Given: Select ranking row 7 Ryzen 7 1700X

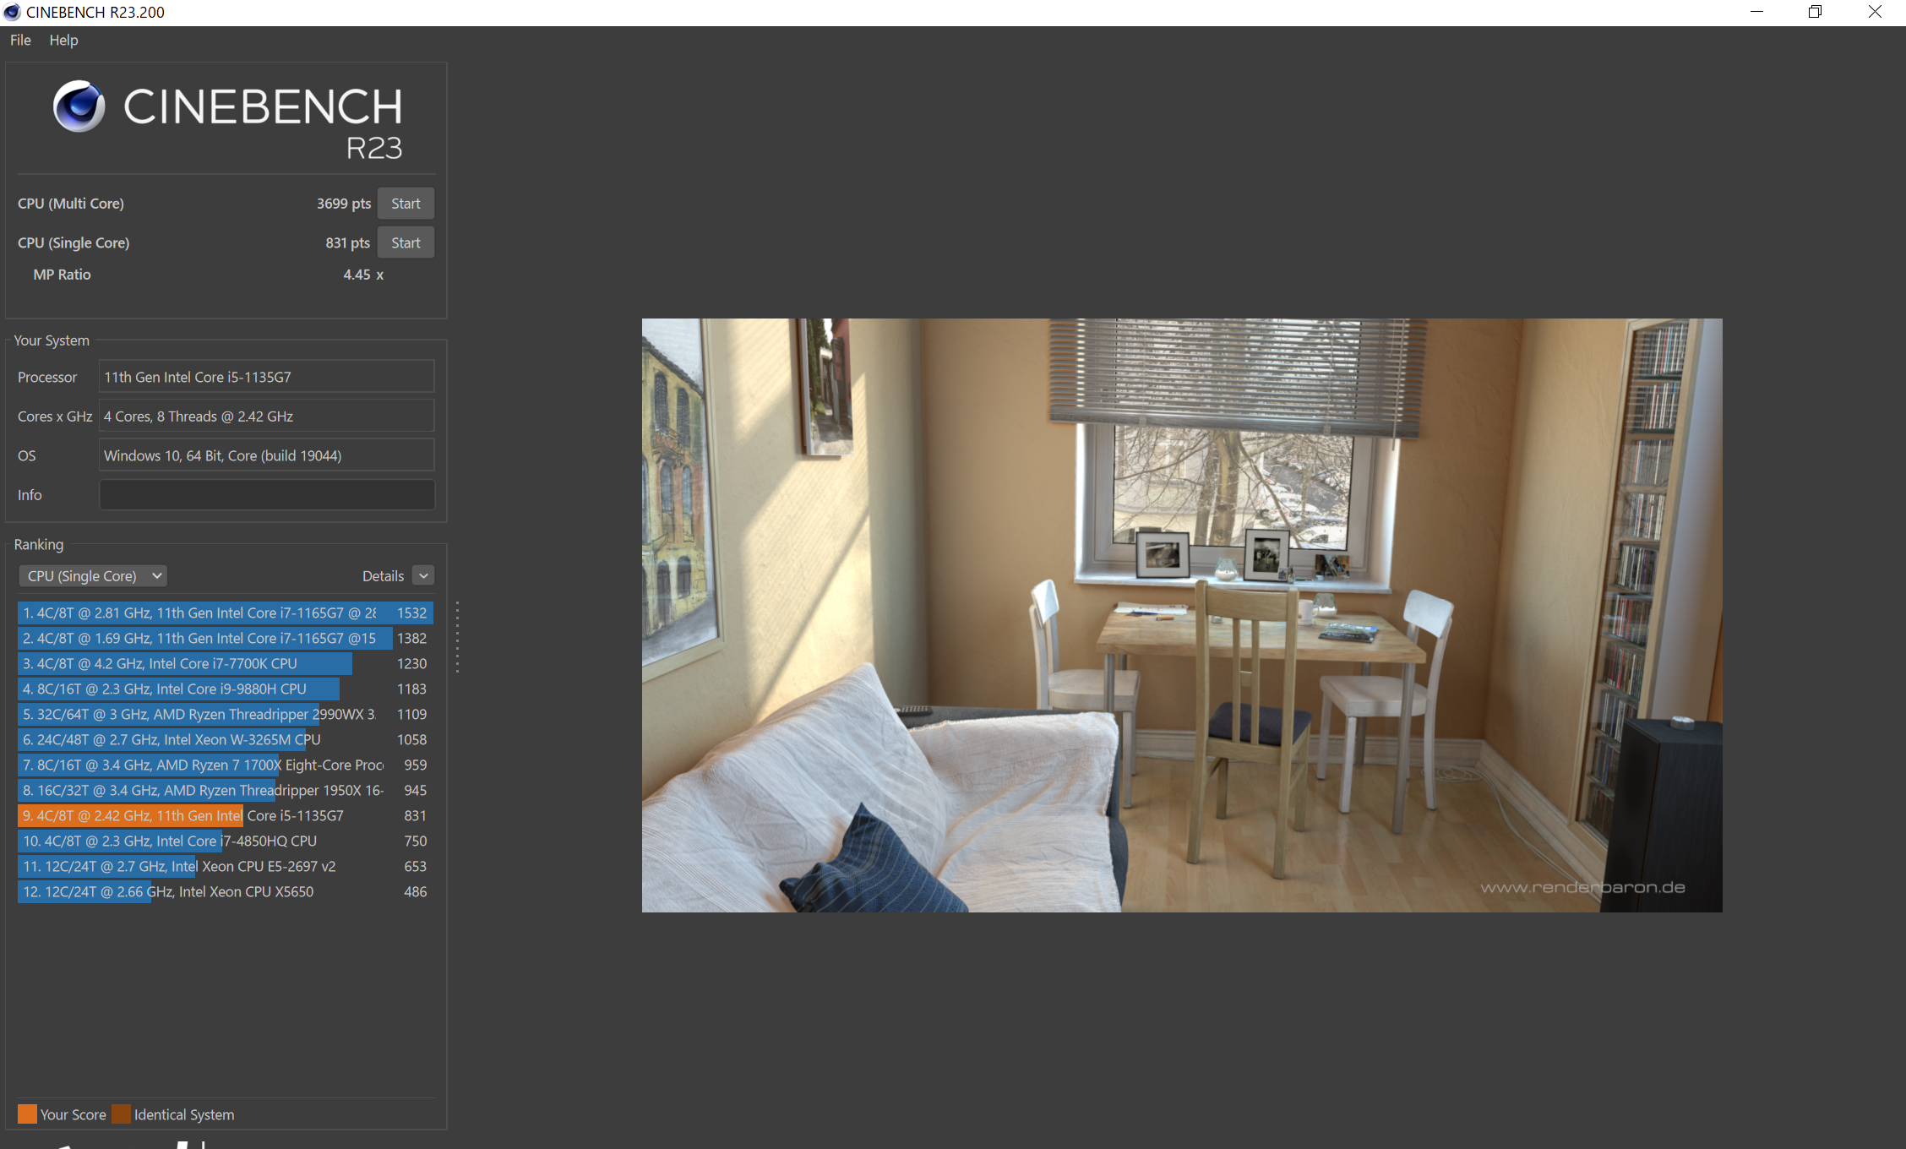Looking at the screenshot, I should click(x=226, y=765).
